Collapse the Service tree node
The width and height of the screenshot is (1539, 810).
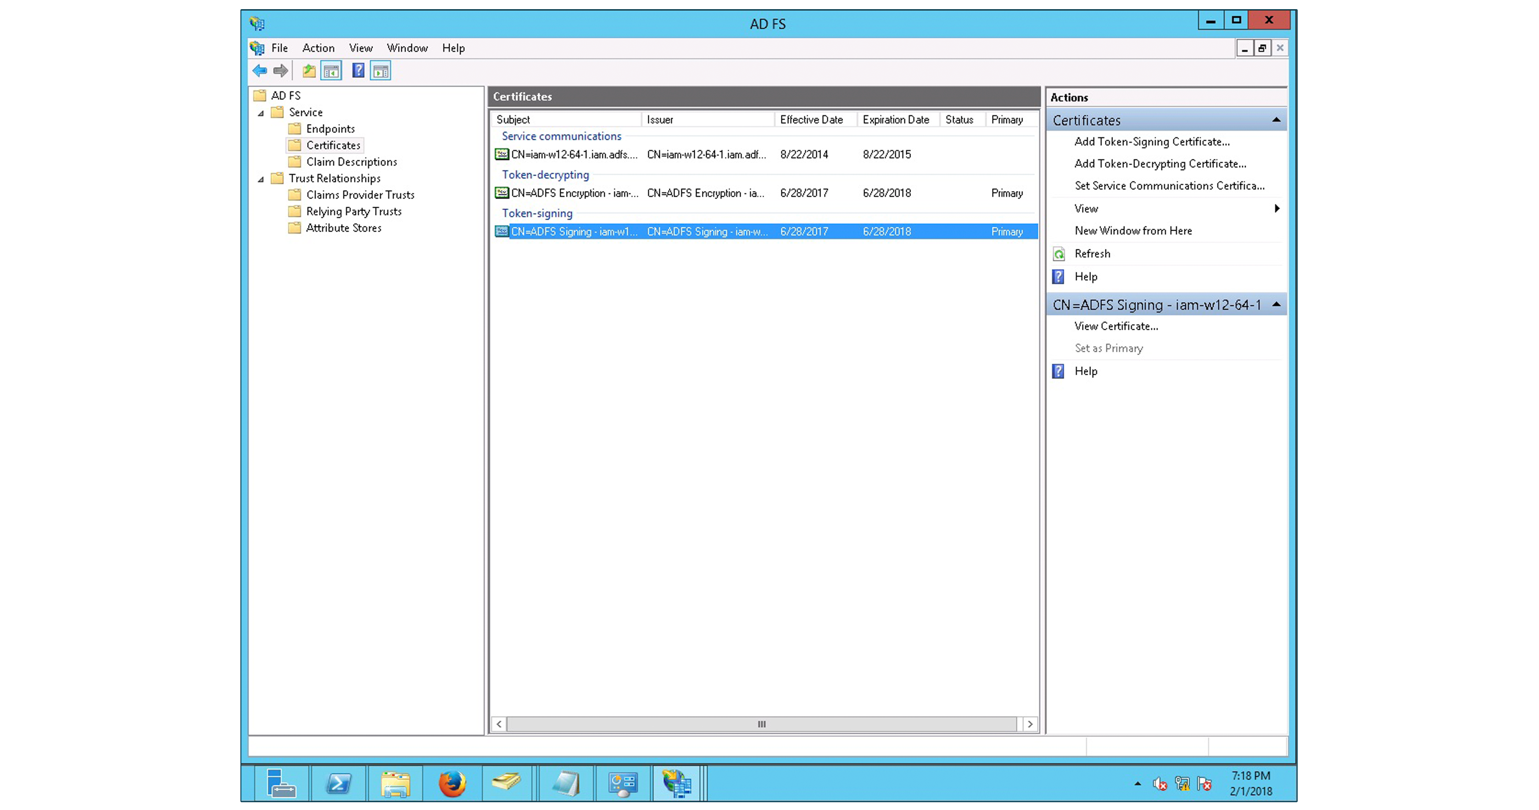point(261,113)
